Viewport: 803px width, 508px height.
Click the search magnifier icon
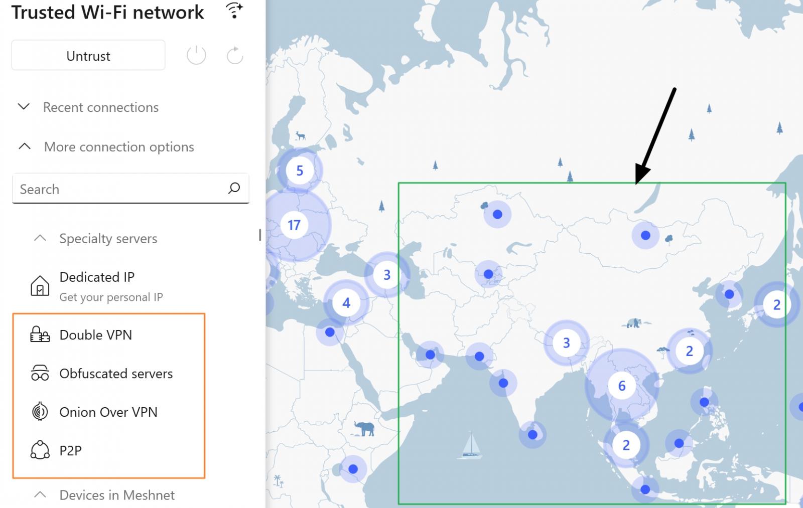(x=234, y=189)
